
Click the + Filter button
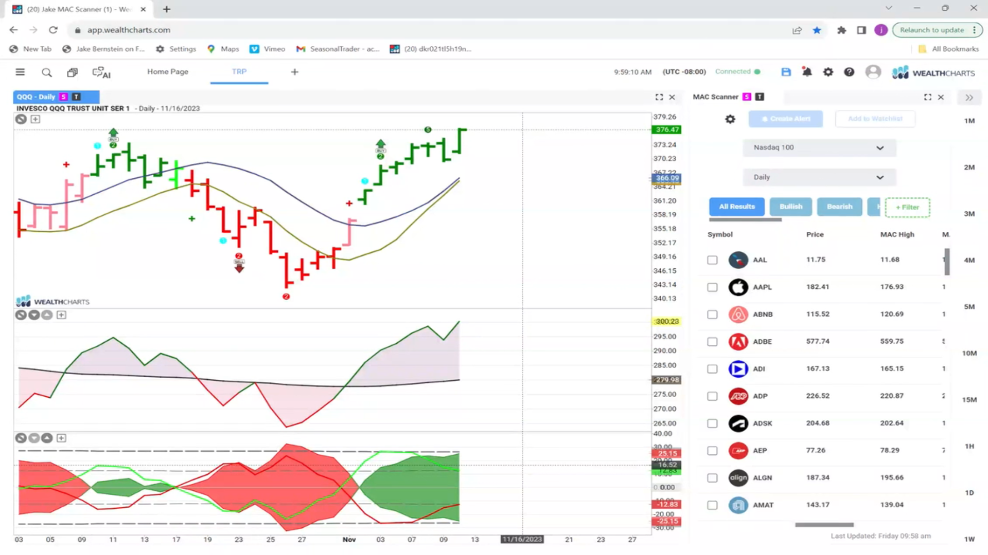[907, 207]
